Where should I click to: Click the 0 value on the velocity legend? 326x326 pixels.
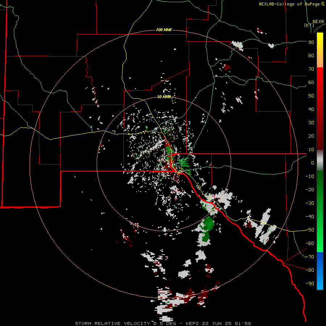click(x=313, y=163)
